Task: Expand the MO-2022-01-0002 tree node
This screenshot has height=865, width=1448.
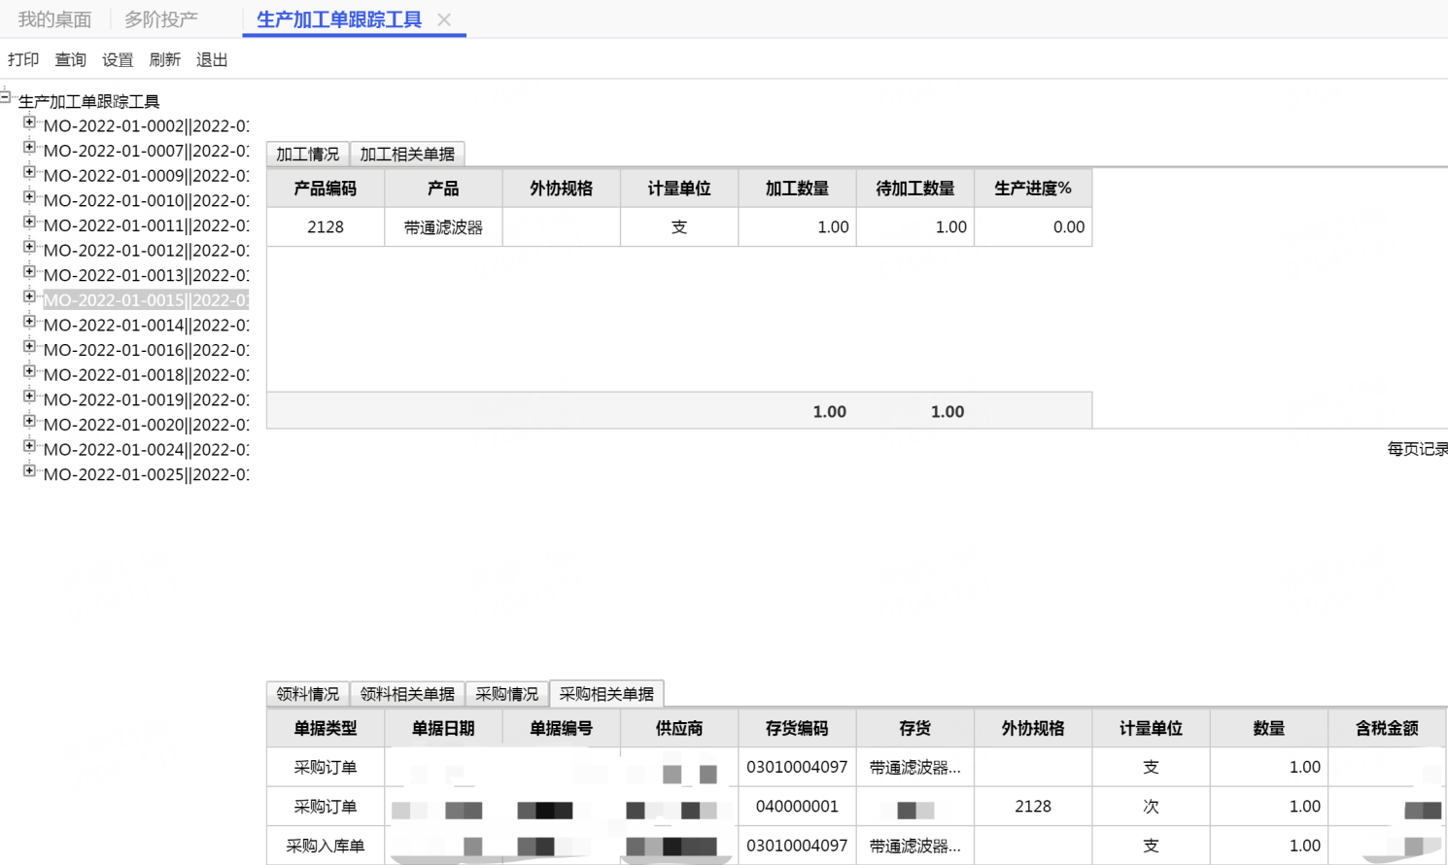Action: [29, 121]
